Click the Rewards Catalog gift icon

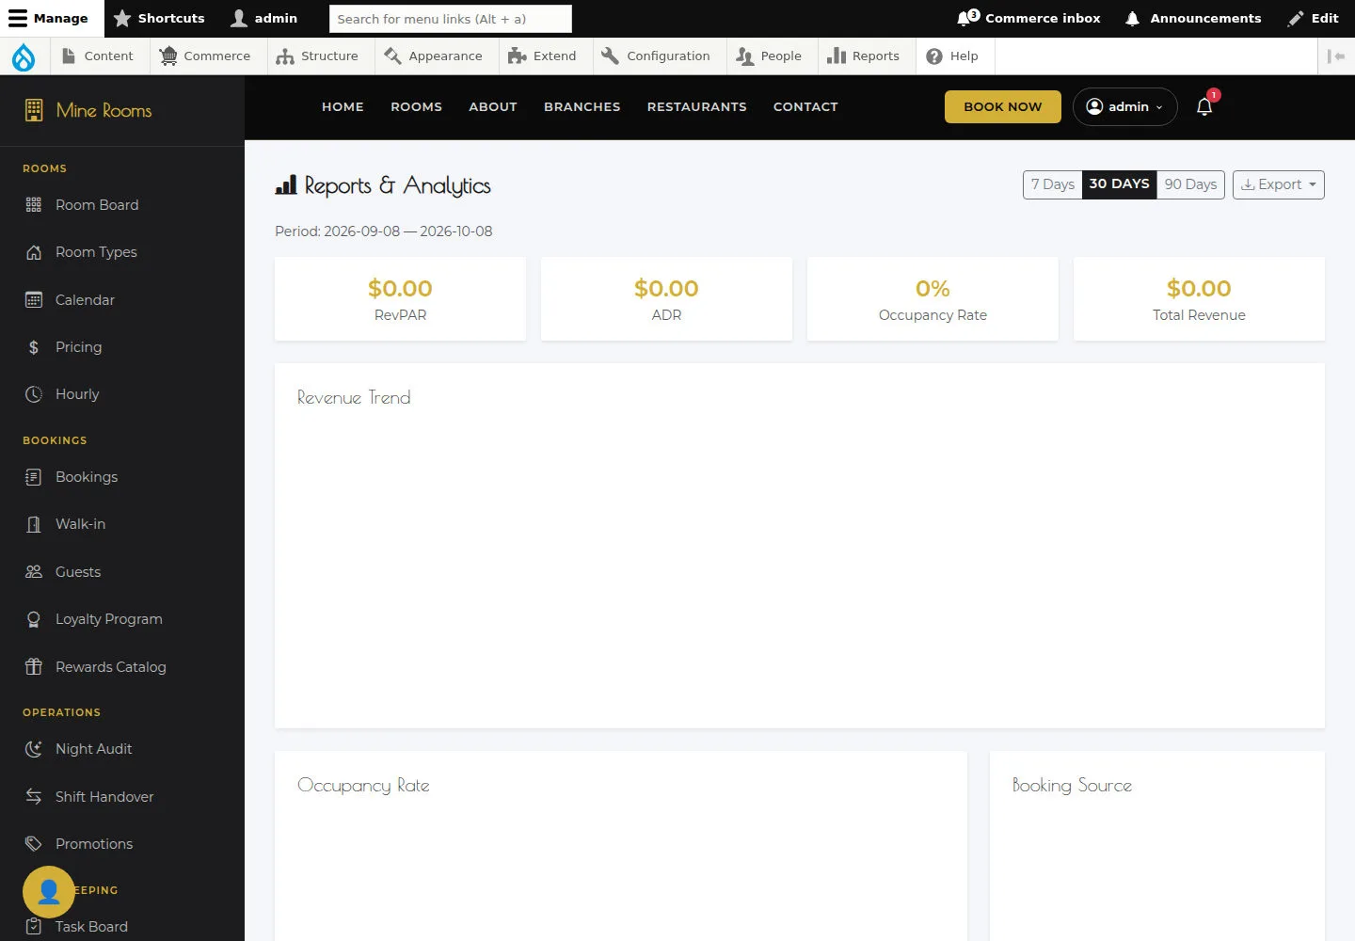tap(34, 667)
